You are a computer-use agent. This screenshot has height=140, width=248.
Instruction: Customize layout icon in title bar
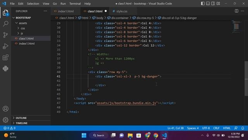(218, 3)
